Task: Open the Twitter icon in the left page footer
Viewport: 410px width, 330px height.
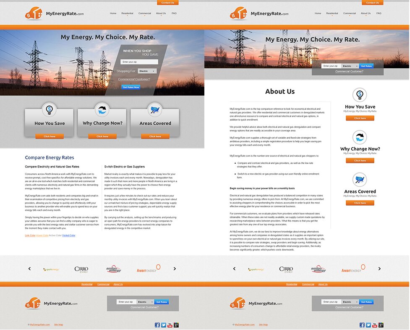Action: (164, 325)
